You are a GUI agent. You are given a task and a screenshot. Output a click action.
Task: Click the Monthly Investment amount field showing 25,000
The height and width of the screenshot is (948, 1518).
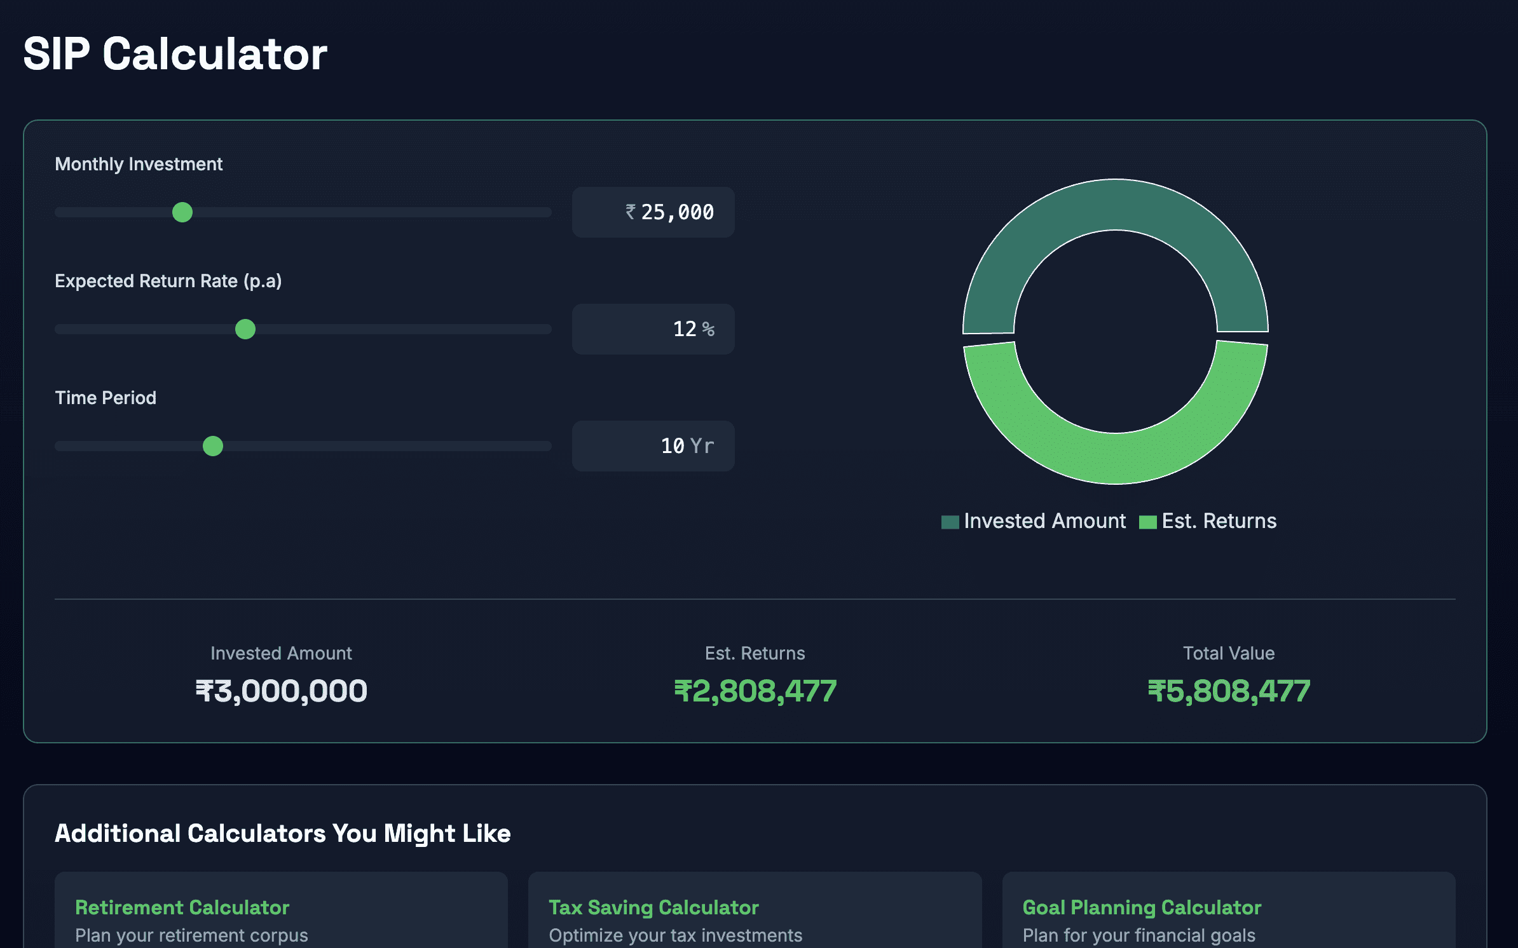(676, 212)
